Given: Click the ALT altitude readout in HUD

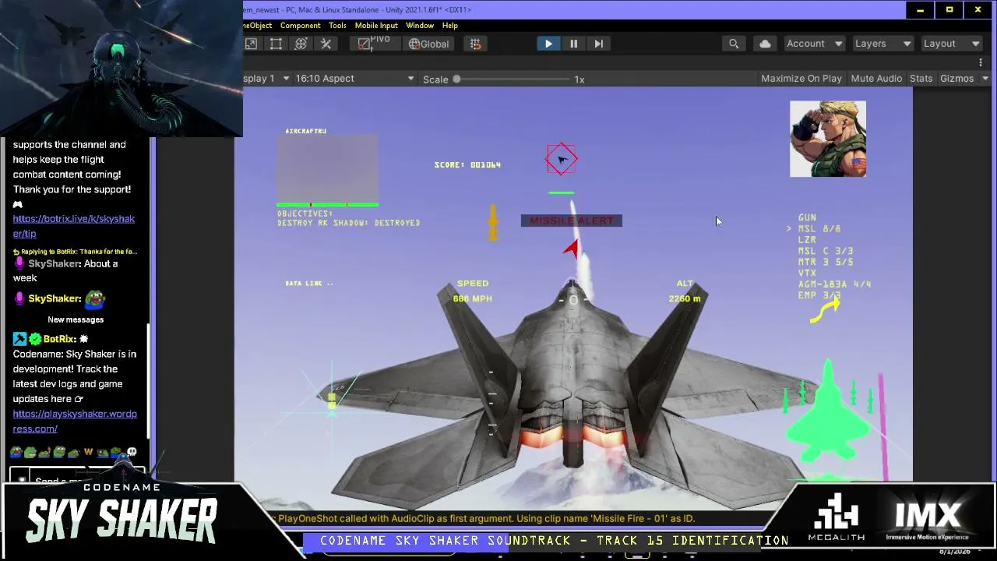Looking at the screenshot, I should click(x=685, y=291).
